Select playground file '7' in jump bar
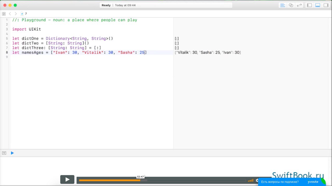Screen dimensions: 332x186 pyautogui.click(x=24, y=14)
